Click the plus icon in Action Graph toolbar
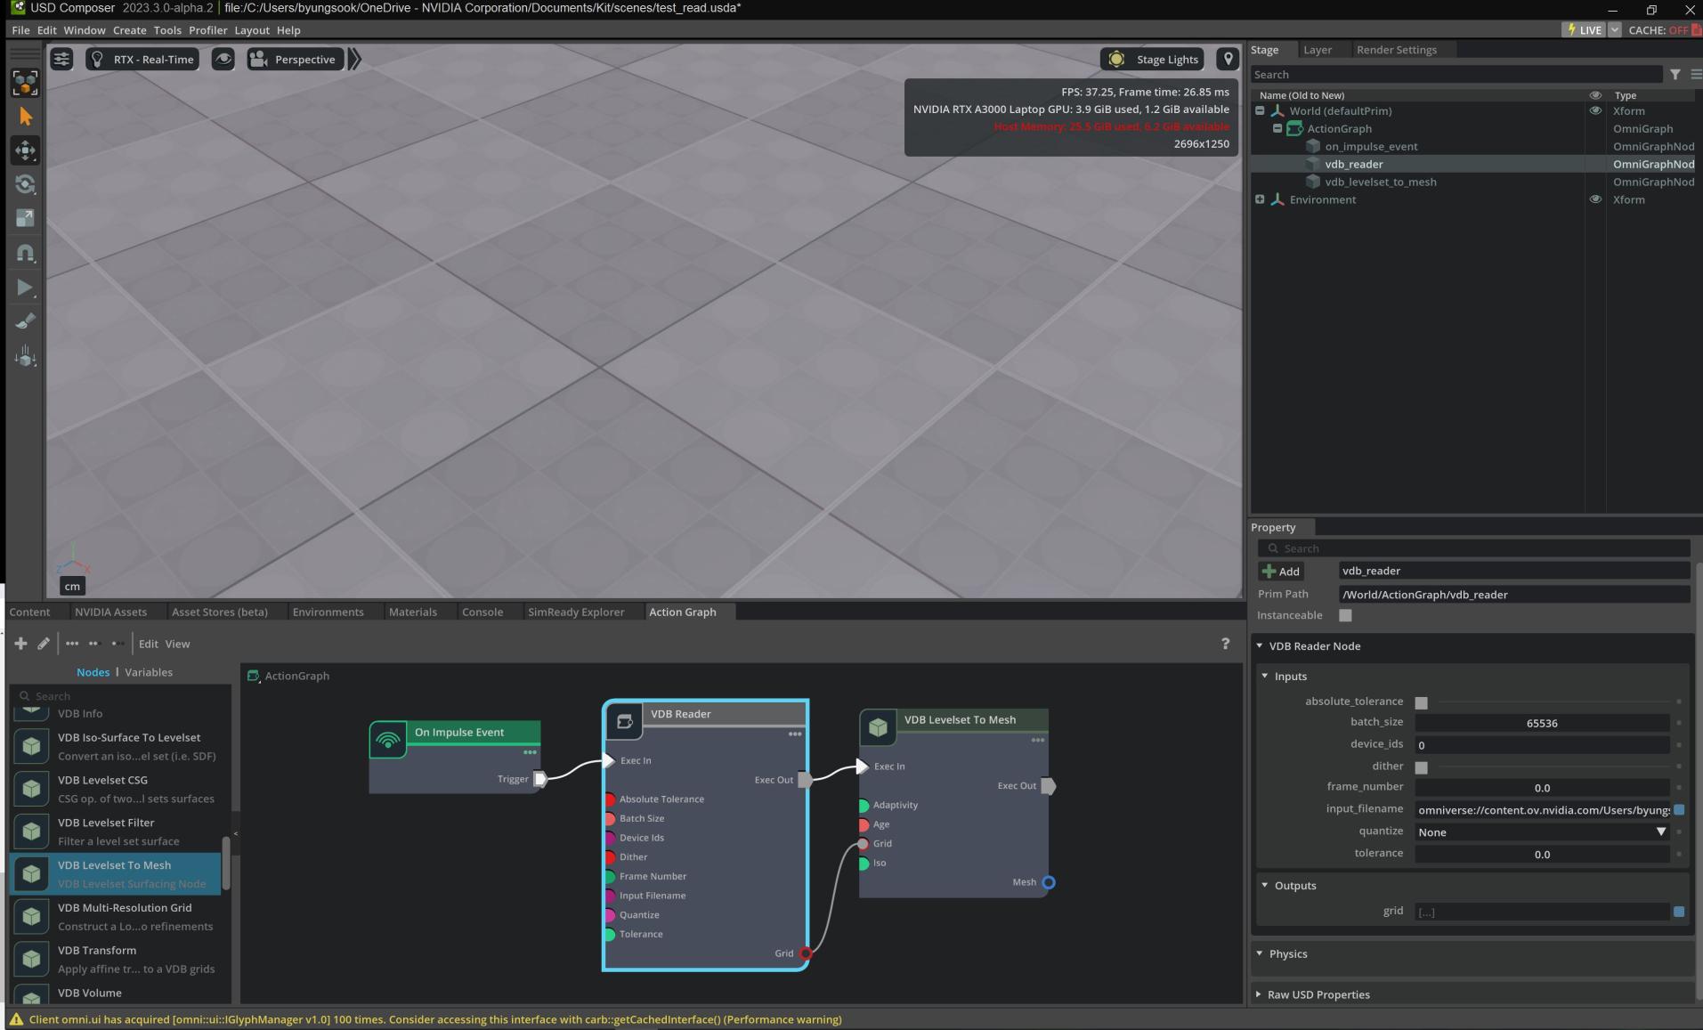This screenshot has width=1703, height=1030. coord(20,644)
